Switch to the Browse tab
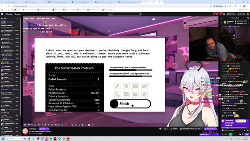 [x=18, y=14]
